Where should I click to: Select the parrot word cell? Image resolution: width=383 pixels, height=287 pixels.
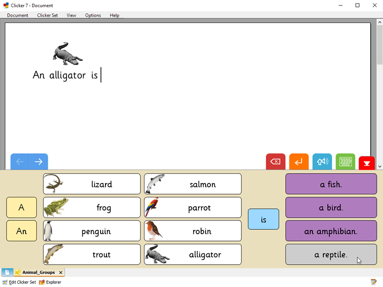(193, 208)
